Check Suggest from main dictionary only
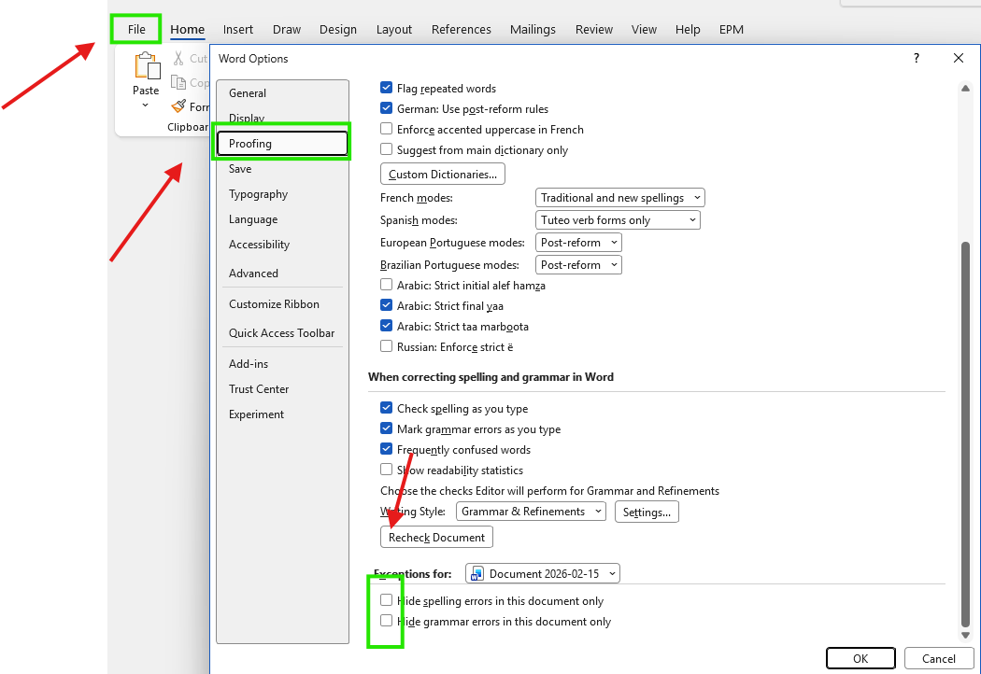 386,149
